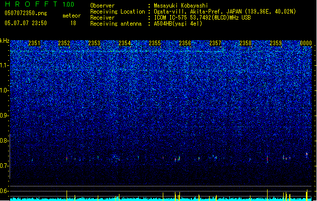Click the 0.8 frequency axis label

(5, 141)
